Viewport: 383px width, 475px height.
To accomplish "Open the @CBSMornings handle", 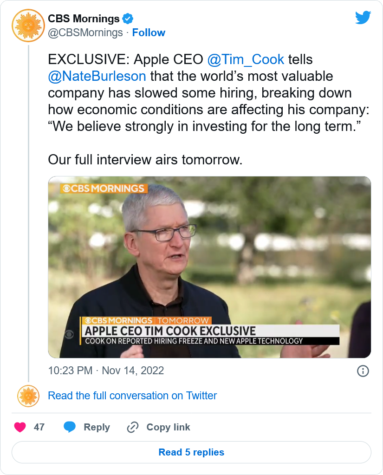I will [x=85, y=33].
